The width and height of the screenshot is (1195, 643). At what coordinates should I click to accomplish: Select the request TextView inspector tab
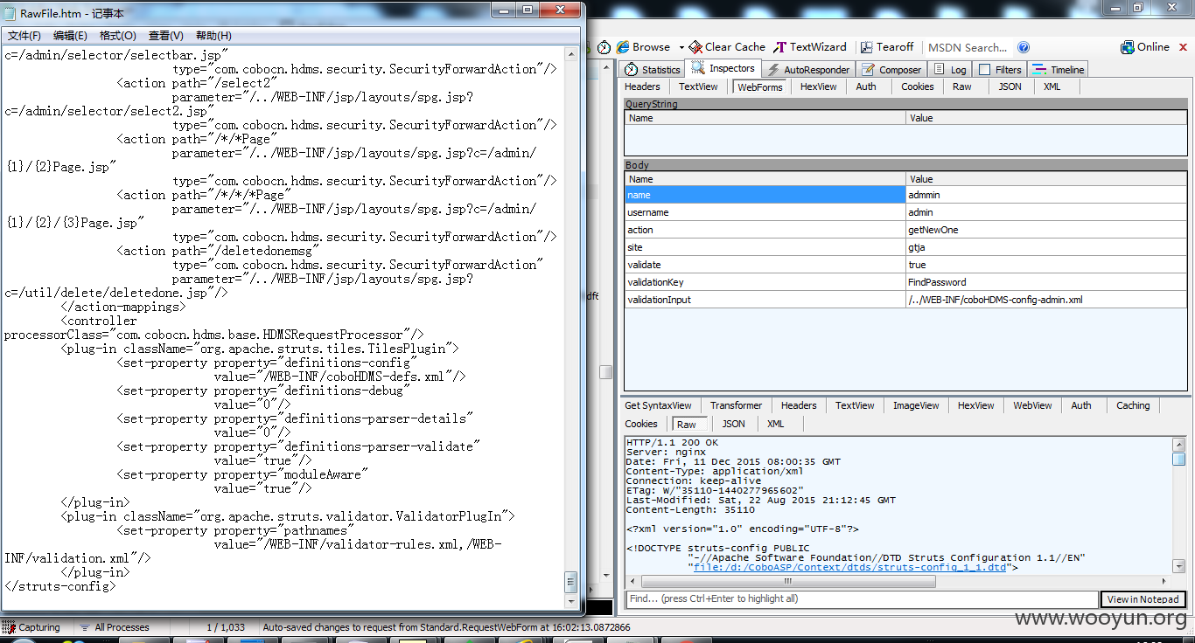point(698,86)
